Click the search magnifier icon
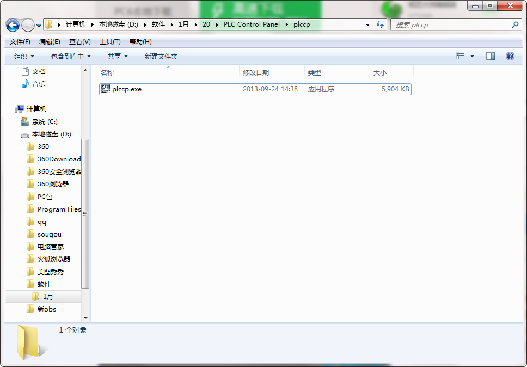This screenshot has height=367, width=527. [515, 25]
